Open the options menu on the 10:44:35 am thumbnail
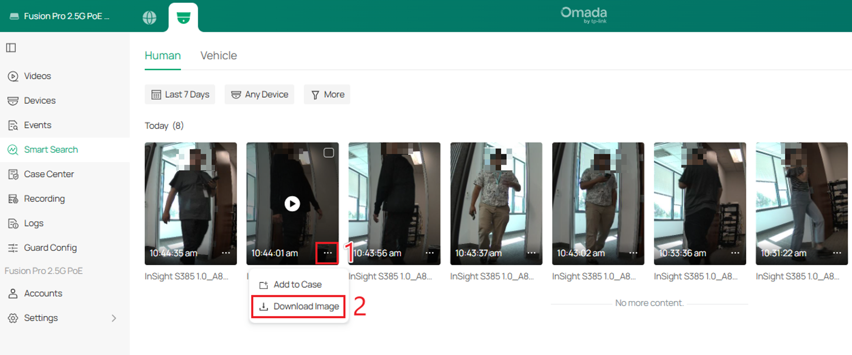This screenshot has height=355, width=852. pyautogui.click(x=226, y=253)
